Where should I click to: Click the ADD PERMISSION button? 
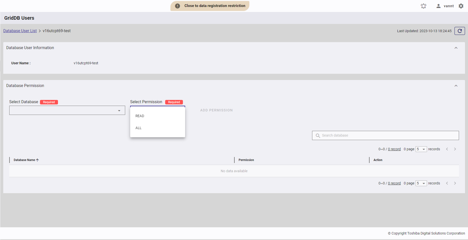pyautogui.click(x=216, y=110)
